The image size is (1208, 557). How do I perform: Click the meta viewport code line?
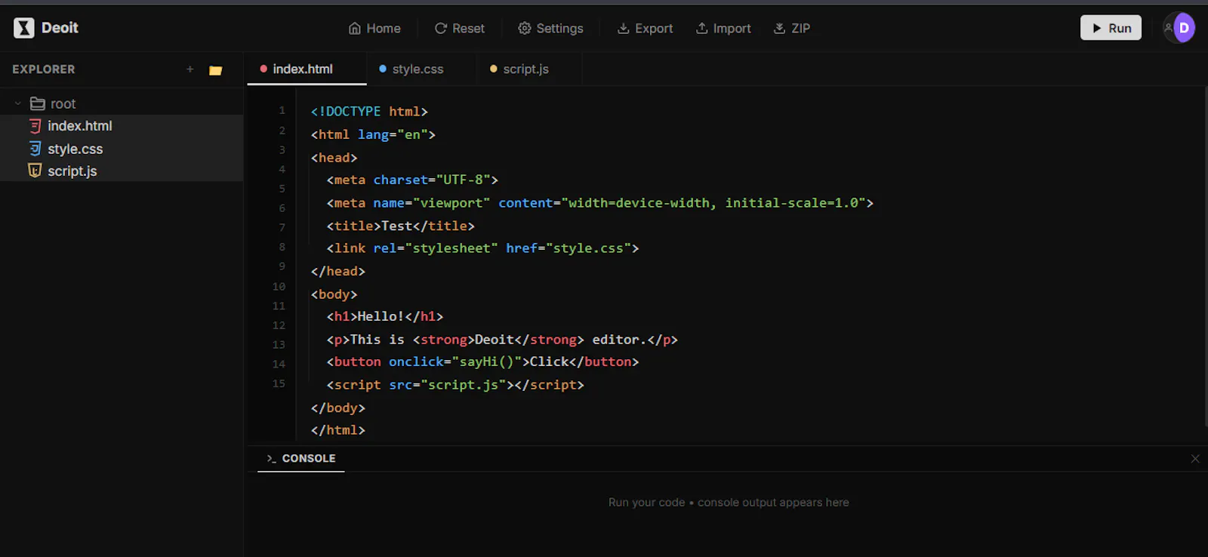600,202
